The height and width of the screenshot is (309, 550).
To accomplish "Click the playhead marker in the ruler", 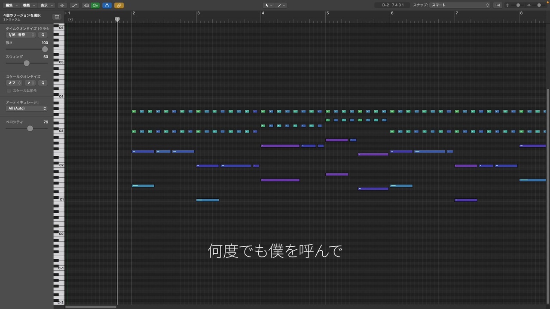I will pos(117,20).
